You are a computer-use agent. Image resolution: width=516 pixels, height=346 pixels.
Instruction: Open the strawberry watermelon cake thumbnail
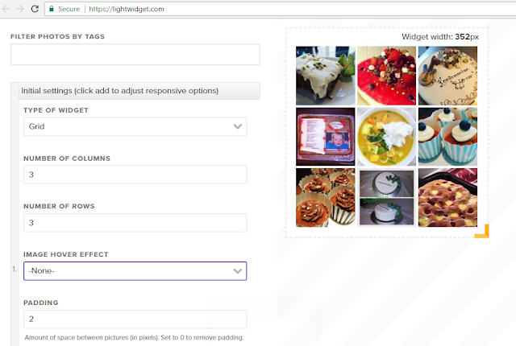386,76
